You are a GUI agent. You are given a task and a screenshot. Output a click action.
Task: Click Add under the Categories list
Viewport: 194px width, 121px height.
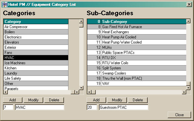click(13, 100)
